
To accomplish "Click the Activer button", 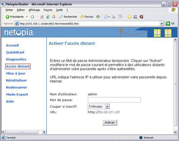I will point(110,122).
